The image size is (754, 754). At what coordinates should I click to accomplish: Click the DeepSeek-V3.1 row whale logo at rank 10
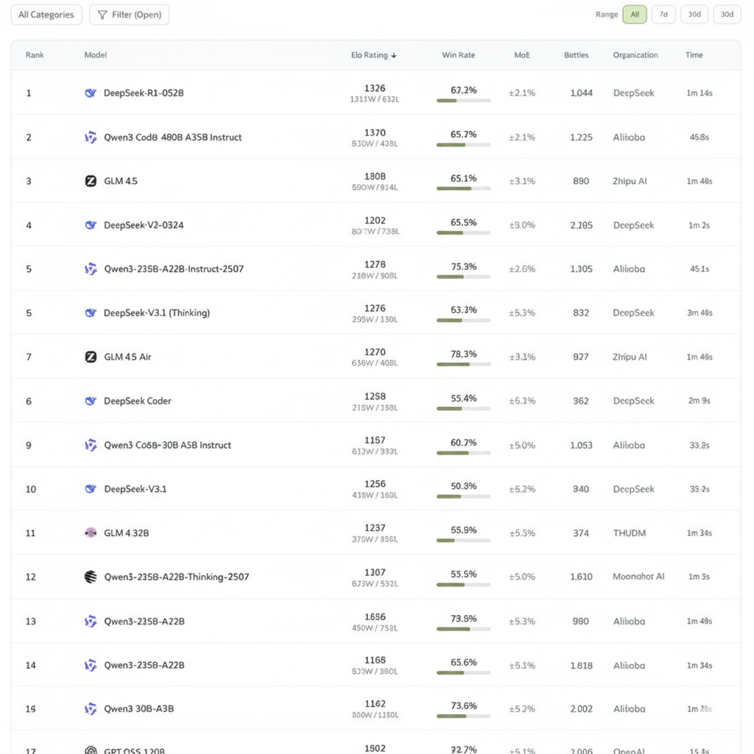[x=91, y=489]
